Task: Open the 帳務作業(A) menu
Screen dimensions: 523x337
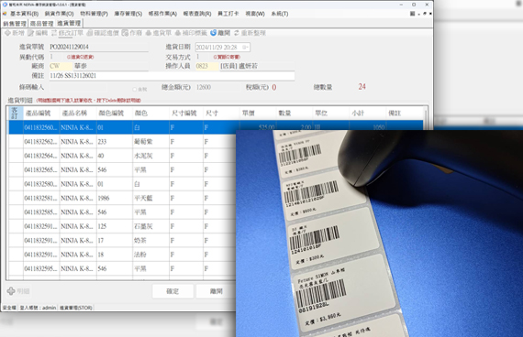Action: tap(162, 14)
